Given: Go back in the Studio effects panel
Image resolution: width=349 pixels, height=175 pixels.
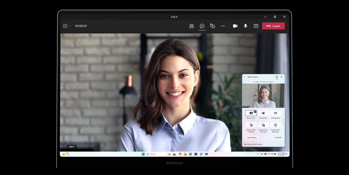Looking at the screenshot, I should coord(245,77).
